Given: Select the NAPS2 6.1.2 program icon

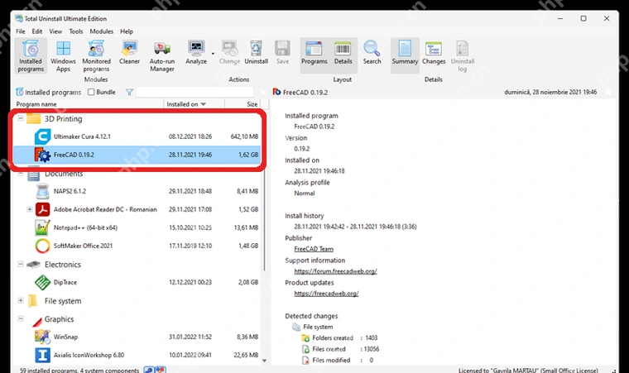Looking at the screenshot, I should pos(42,191).
